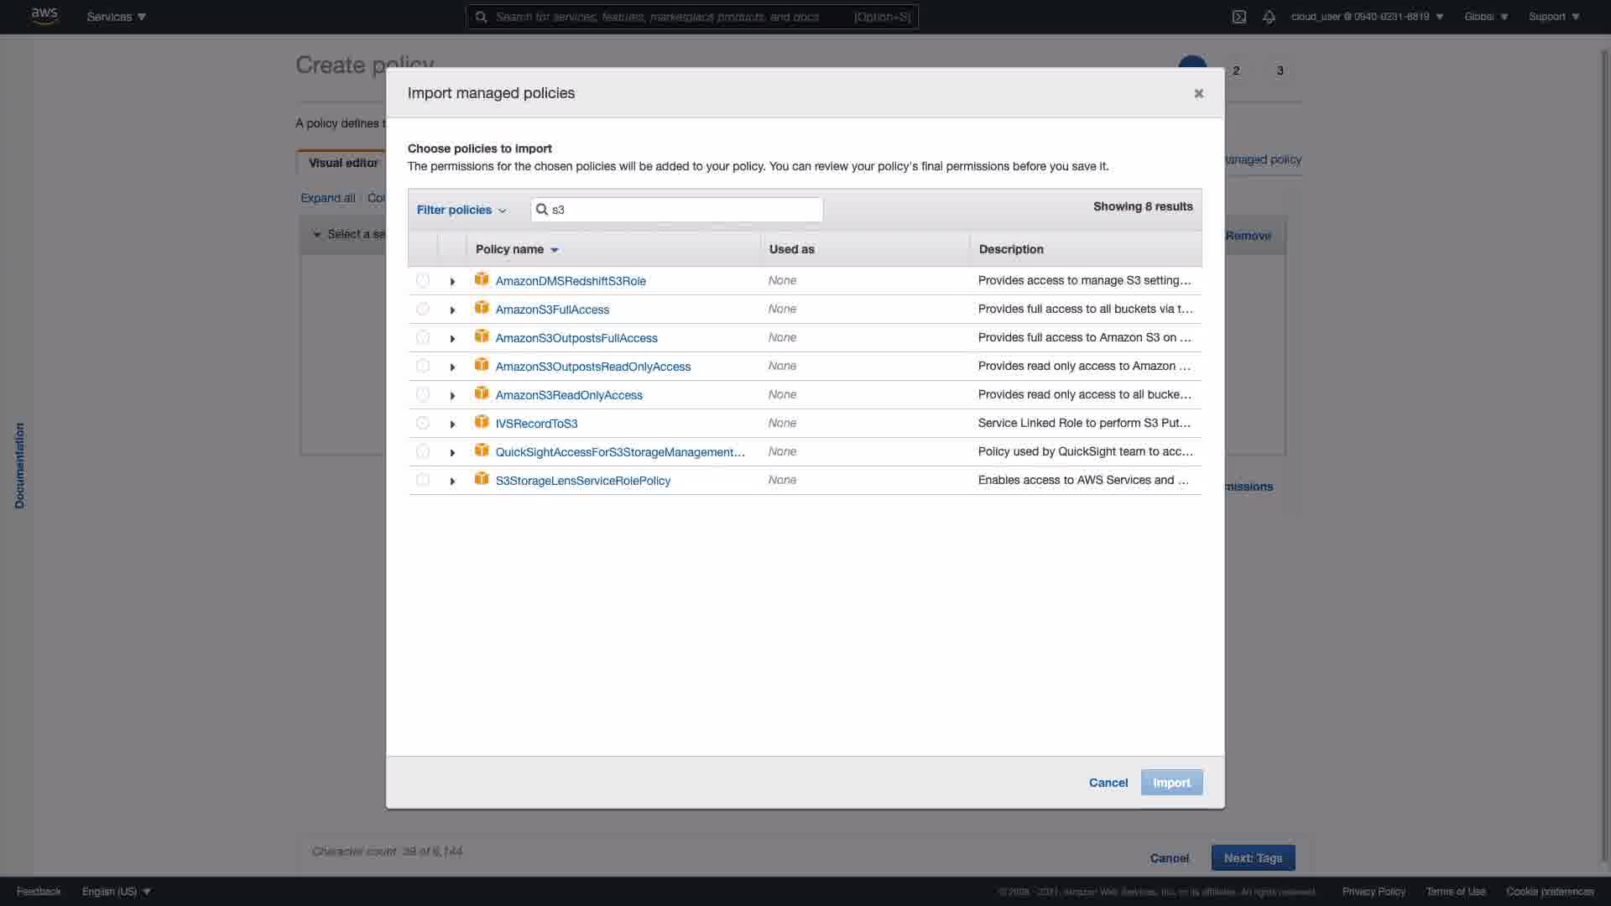Image resolution: width=1611 pixels, height=906 pixels.
Task: Close the Import managed policies dialog
Action: coord(1198,93)
